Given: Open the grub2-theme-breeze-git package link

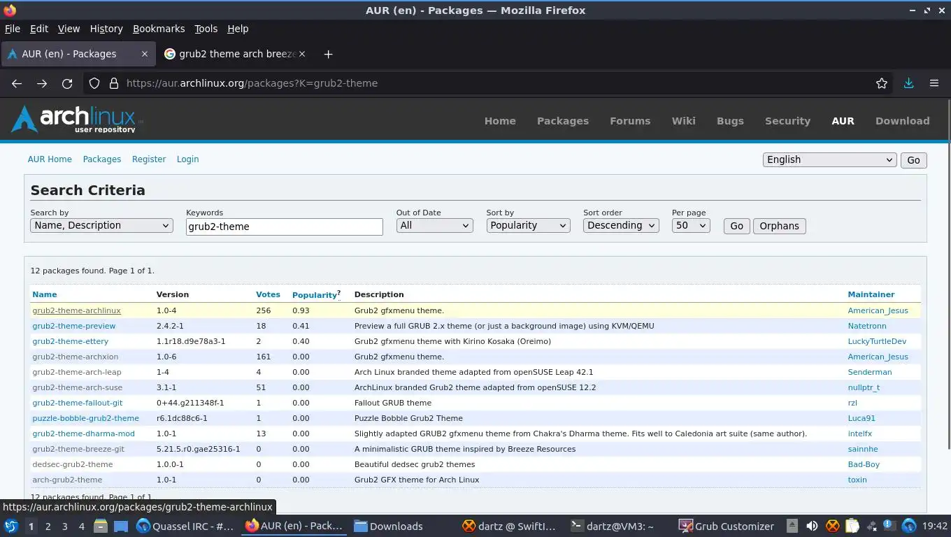Looking at the screenshot, I should [x=78, y=449].
